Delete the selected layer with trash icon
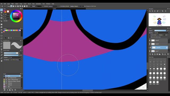This screenshot has height=96, width=170. pos(168,54)
